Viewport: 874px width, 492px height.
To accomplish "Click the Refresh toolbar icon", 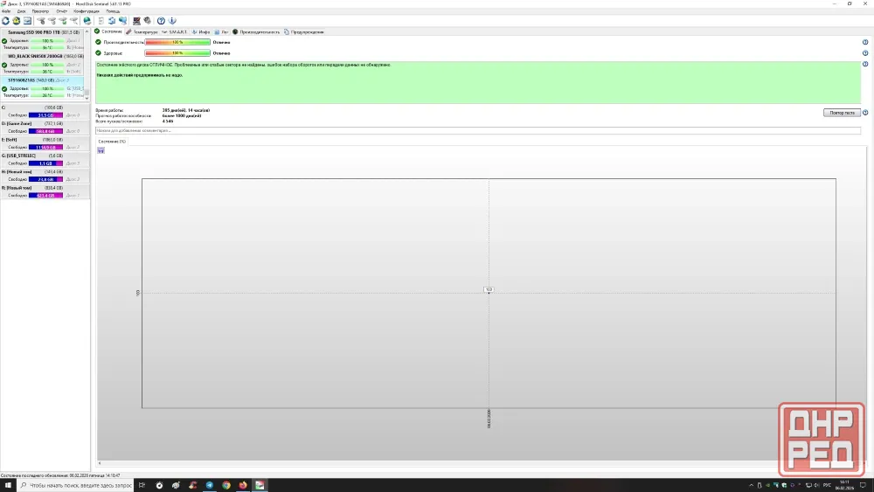I will (5, 21).
